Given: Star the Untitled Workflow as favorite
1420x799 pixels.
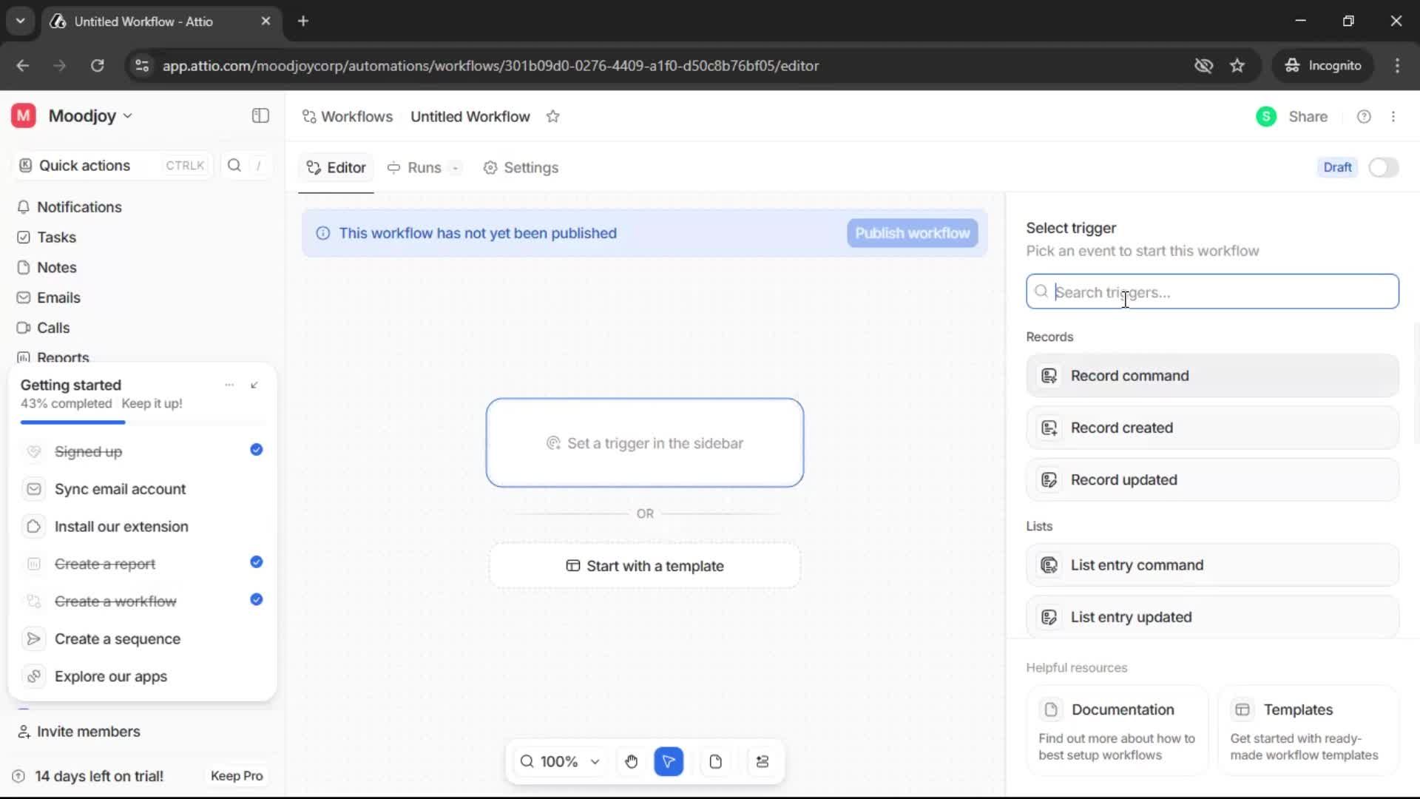Looking at the screenshot, I should tap(553, 116).
